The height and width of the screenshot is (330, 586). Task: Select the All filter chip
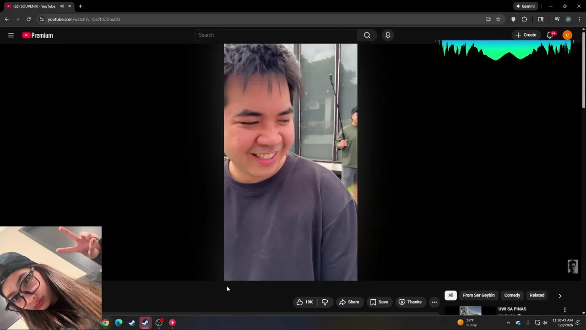450,295
